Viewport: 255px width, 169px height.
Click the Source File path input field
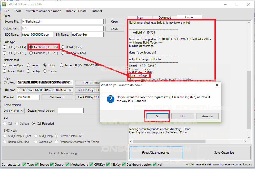click(x=62, y=22)
